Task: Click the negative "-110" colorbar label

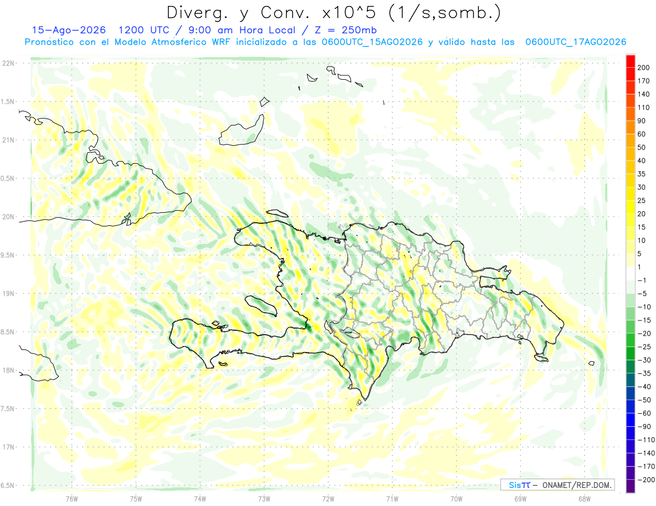Action: click(645, 440)
